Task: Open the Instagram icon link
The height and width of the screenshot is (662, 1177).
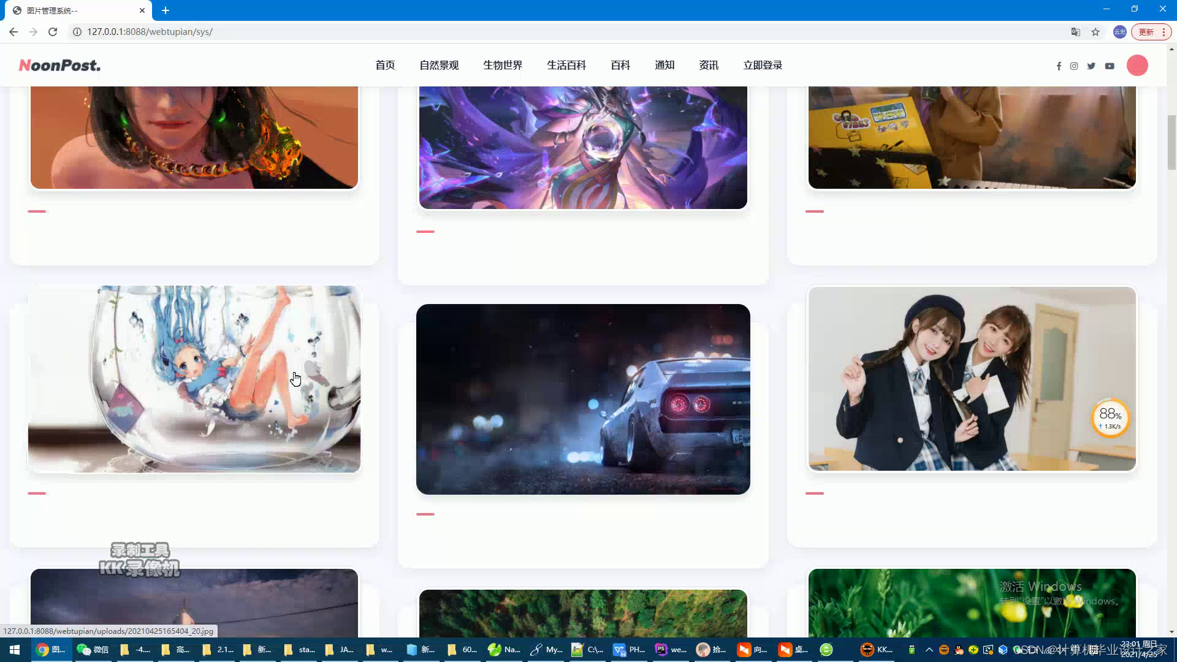Action: coord(1074,66)
